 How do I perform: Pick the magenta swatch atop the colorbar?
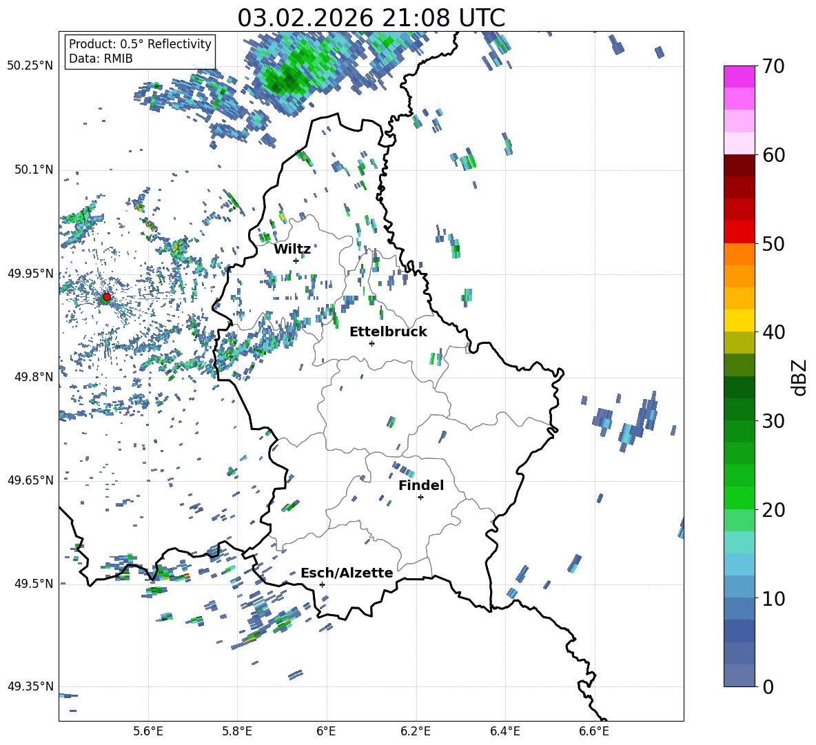point(739,76)
